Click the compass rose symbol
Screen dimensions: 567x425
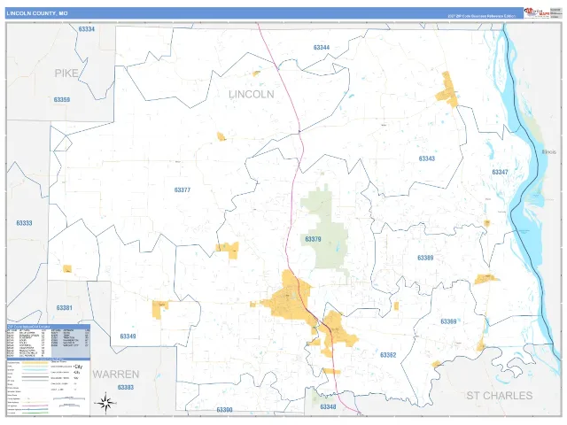point(105,402)
